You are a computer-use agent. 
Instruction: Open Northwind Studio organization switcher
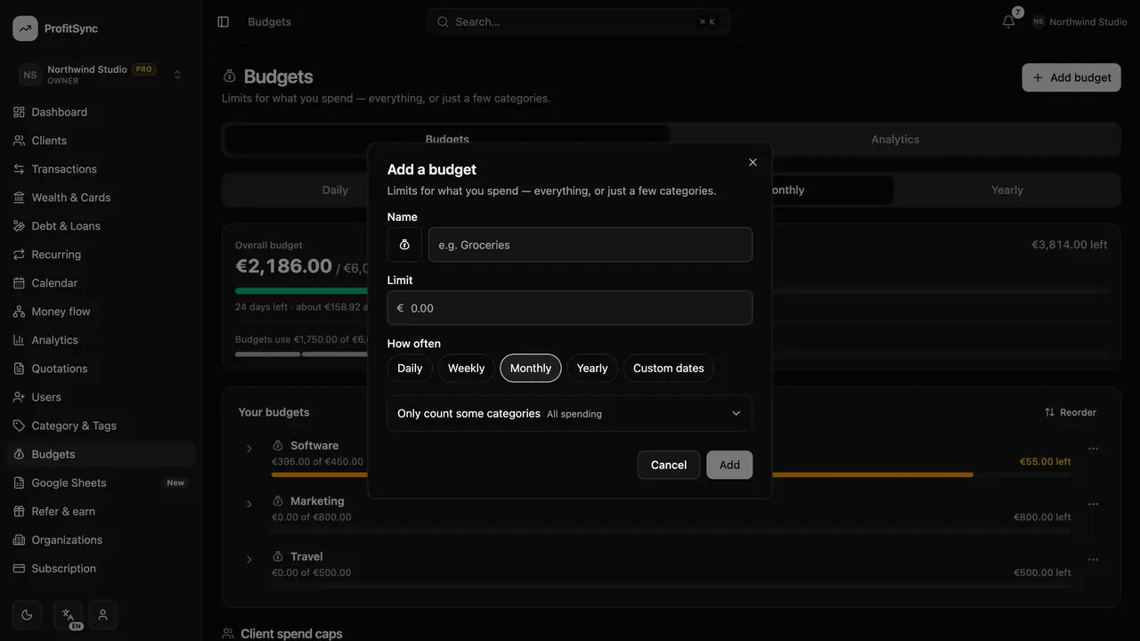[101, 75]
